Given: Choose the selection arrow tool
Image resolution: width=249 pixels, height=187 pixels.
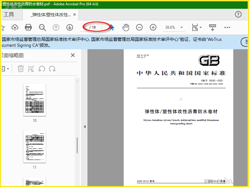Looking at the screenshot, I should pos(112,27).
